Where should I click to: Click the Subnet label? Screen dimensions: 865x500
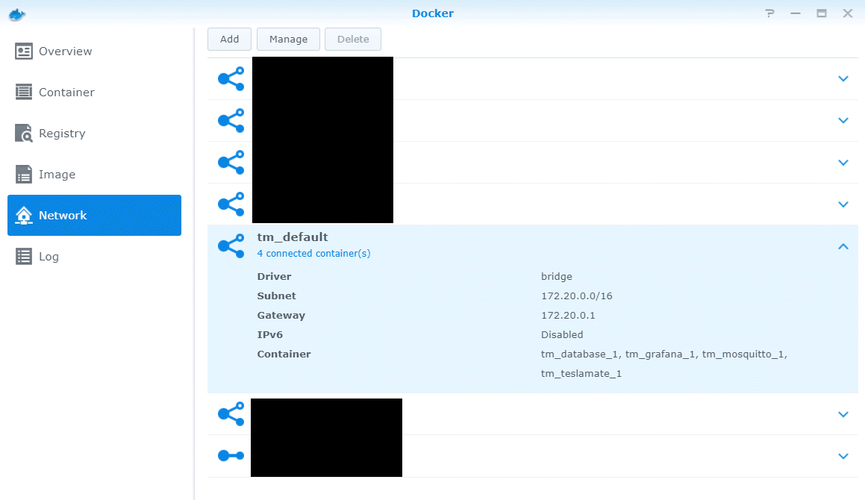point(276,296)
